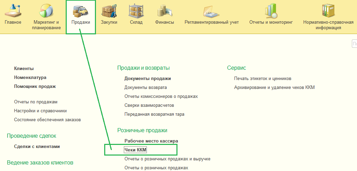Image resolution: width=357 pixels, height=171 pixels.
Task: Open Отчеты о розничных продажах
Action: [x=156, y=168]
